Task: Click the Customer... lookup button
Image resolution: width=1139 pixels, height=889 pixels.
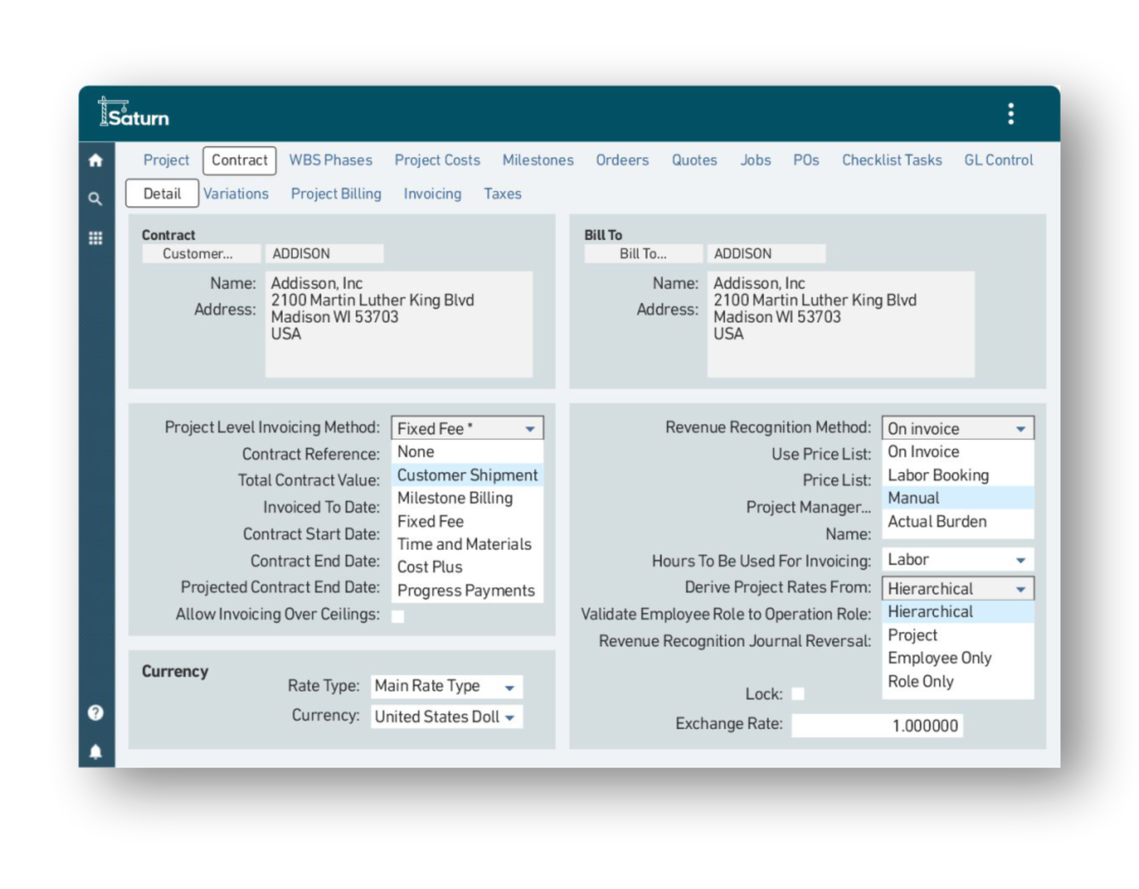Action: coord(201,254)
